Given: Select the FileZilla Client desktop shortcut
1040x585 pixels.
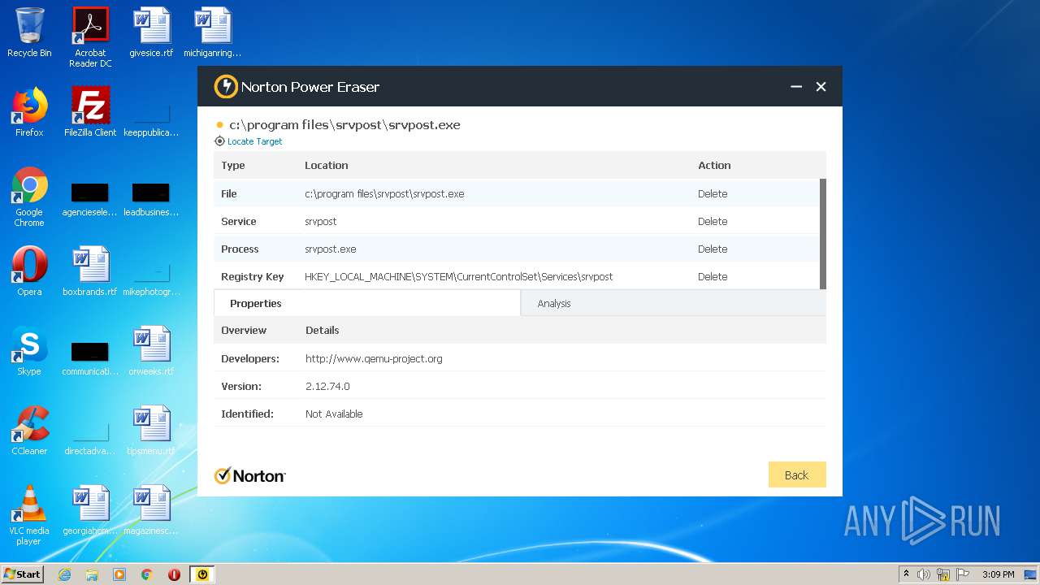Looking at the screenshot, I should click(90, 112).
